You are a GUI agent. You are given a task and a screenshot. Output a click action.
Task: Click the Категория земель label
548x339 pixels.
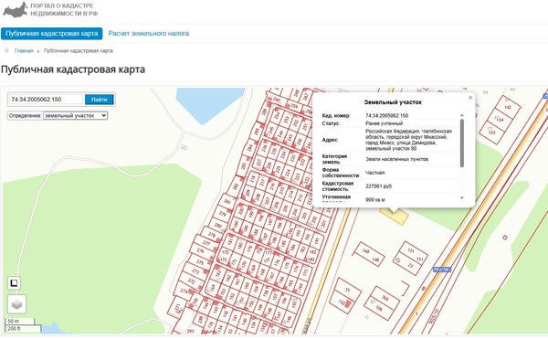tap(334, 159)
